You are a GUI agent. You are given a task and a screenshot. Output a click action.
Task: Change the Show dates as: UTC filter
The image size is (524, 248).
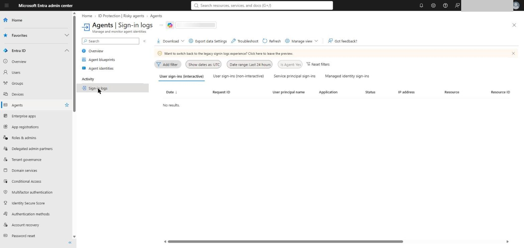[x=203, y=64]
